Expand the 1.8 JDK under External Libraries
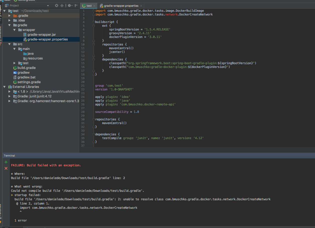 point(9,91)
